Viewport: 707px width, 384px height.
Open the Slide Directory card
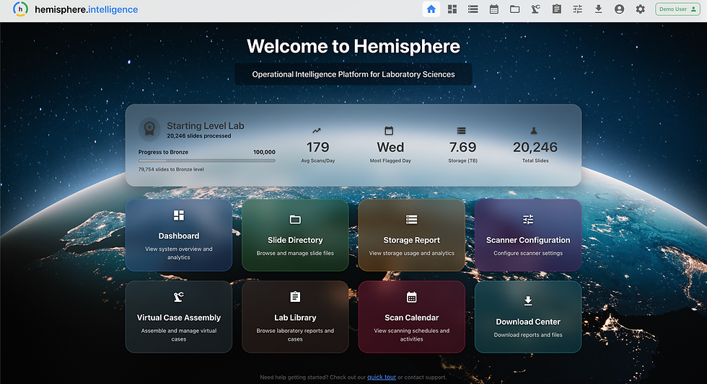295,235
